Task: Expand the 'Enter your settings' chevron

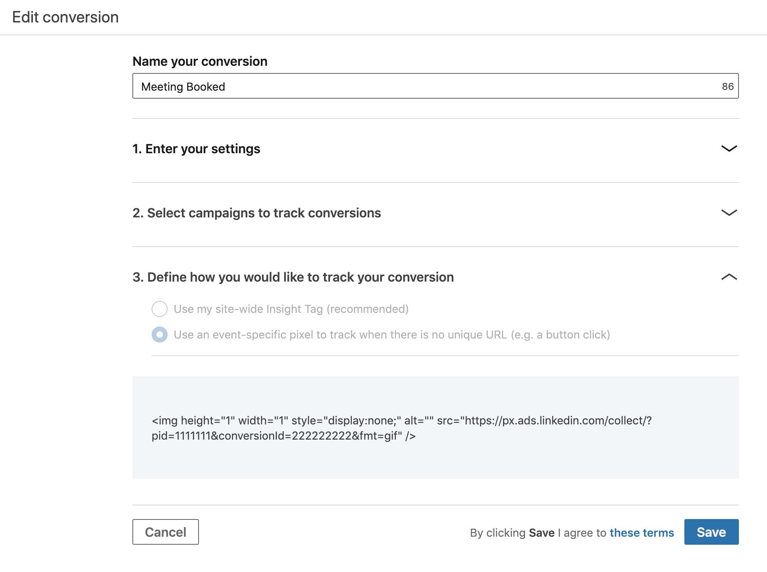Action: [x=729, y=148]
